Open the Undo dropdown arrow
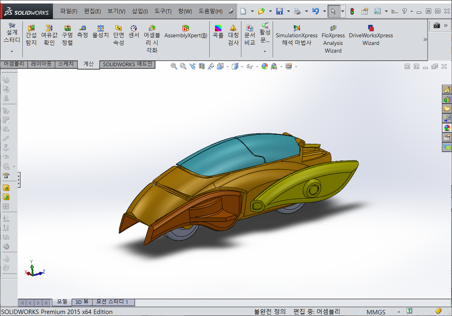452x316 pixels. point(324,11)
